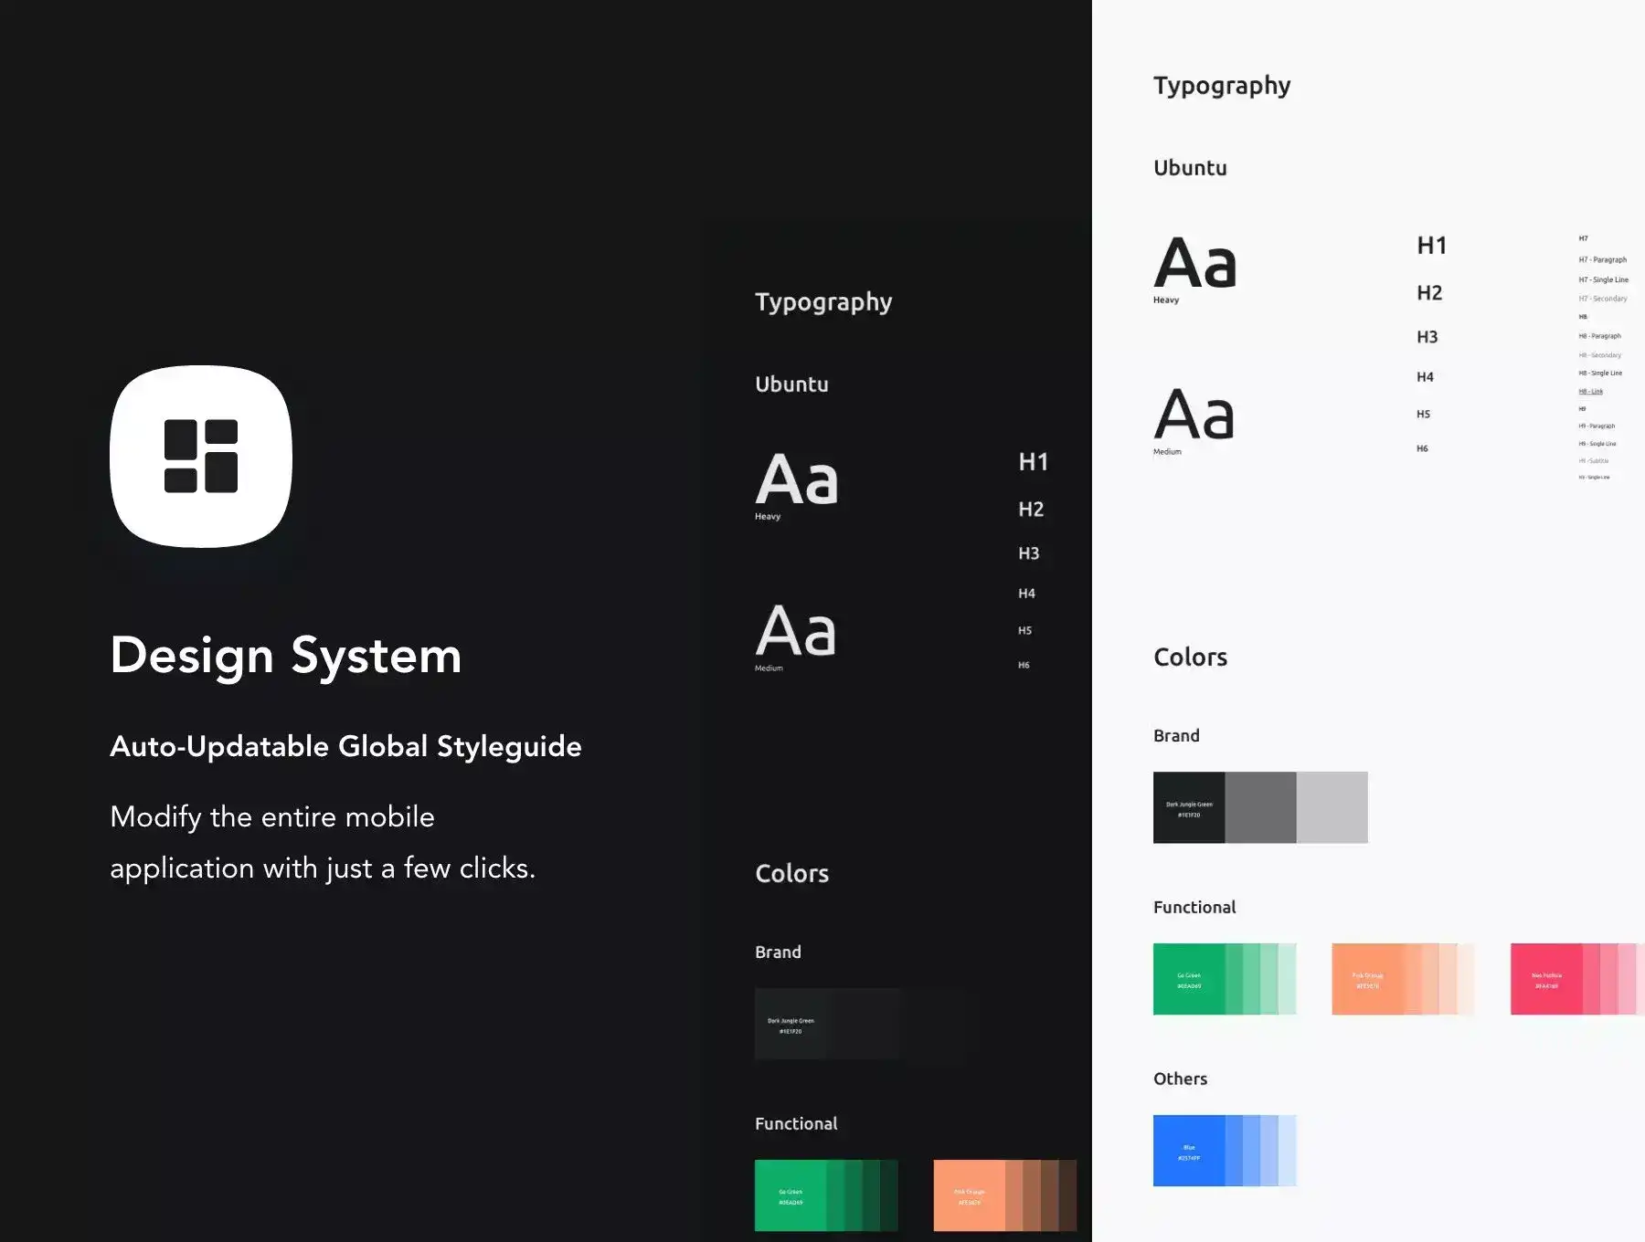Choose the Blue swatch under Others
The height and width of the screenshot is (1242, 1645).
coord(1188,1151)
